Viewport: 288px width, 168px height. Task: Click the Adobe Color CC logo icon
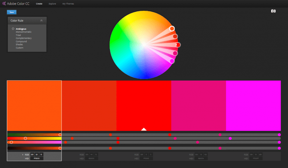pos(4,3)
